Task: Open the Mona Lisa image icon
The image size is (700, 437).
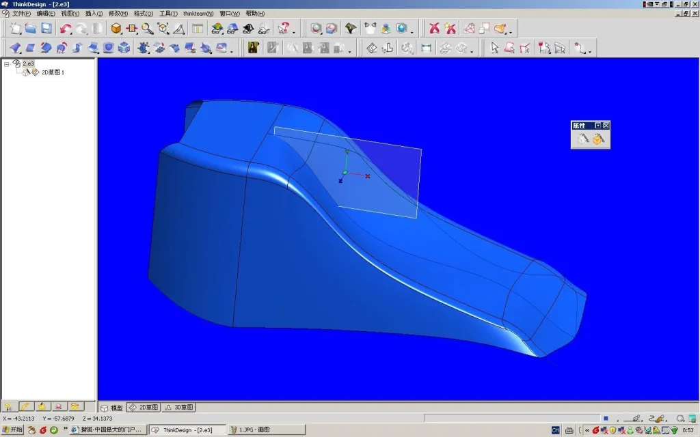Action: 253,48
